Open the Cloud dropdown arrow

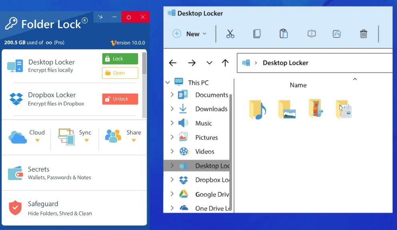(x=38, y=140)
